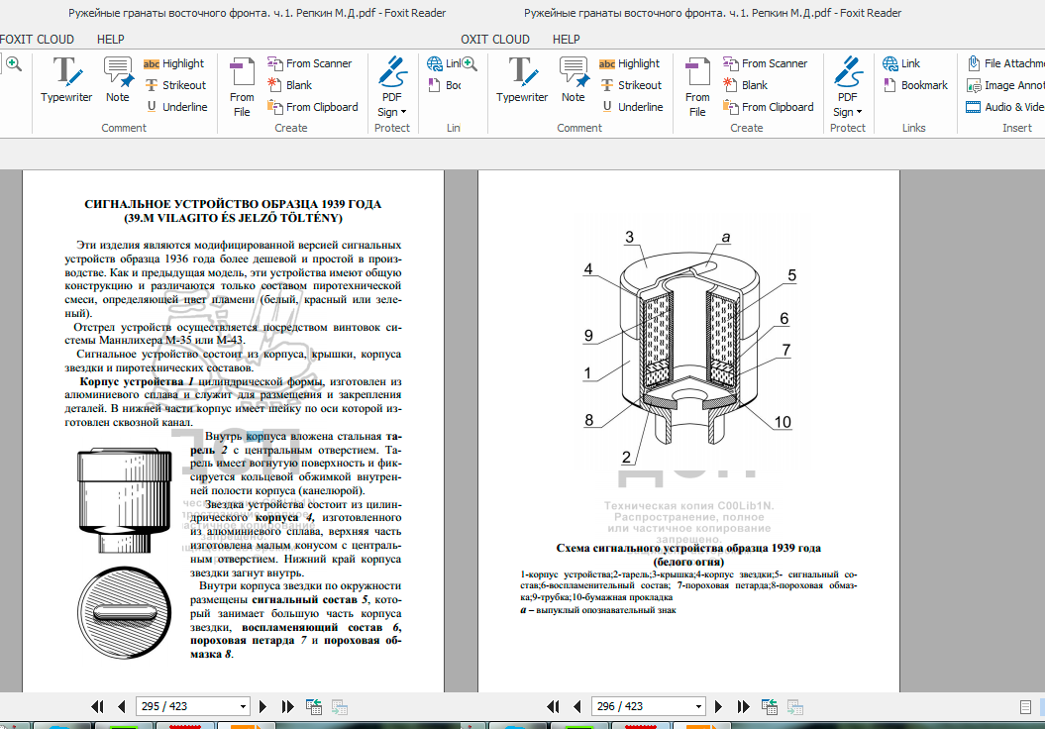Select Typewriter tool in left window
The image size is (1045, 729).
point(66,80)
